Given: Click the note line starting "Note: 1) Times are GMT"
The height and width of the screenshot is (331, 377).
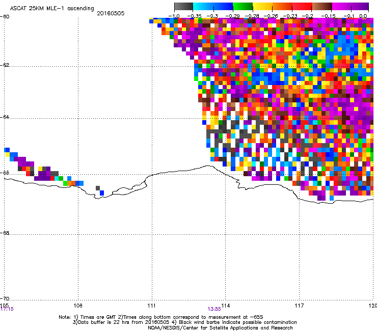Looking at the screenshot, I should [x=161, y=317].
